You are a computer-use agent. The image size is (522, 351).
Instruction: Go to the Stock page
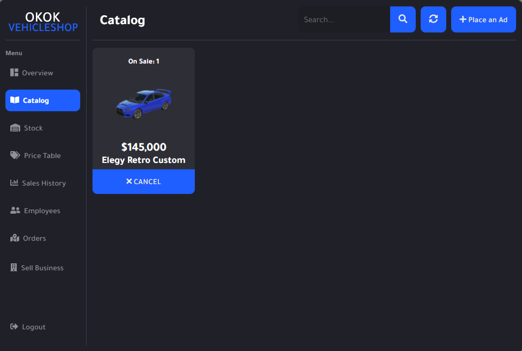pyautogui.click(x=33, y=128)
